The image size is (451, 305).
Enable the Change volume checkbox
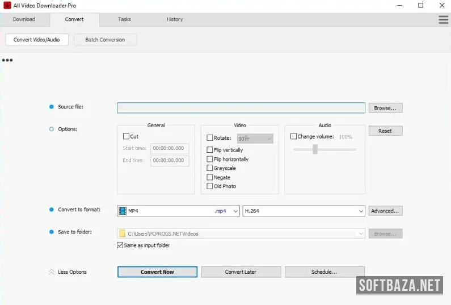coord(293,136)
